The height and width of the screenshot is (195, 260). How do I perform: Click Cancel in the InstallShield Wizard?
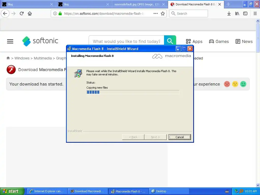pyautogui.click(x=180, y=137)
